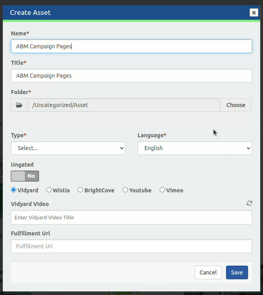The height and width of the screenshot is (295, 263).
Task: Click the Fulfillment Url input
Action: (x=131, y=246)
